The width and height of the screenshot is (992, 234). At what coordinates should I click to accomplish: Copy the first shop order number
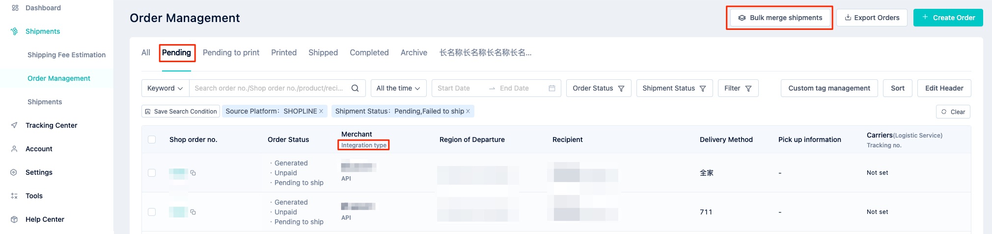pyautogui.click(x=193, y=173)
